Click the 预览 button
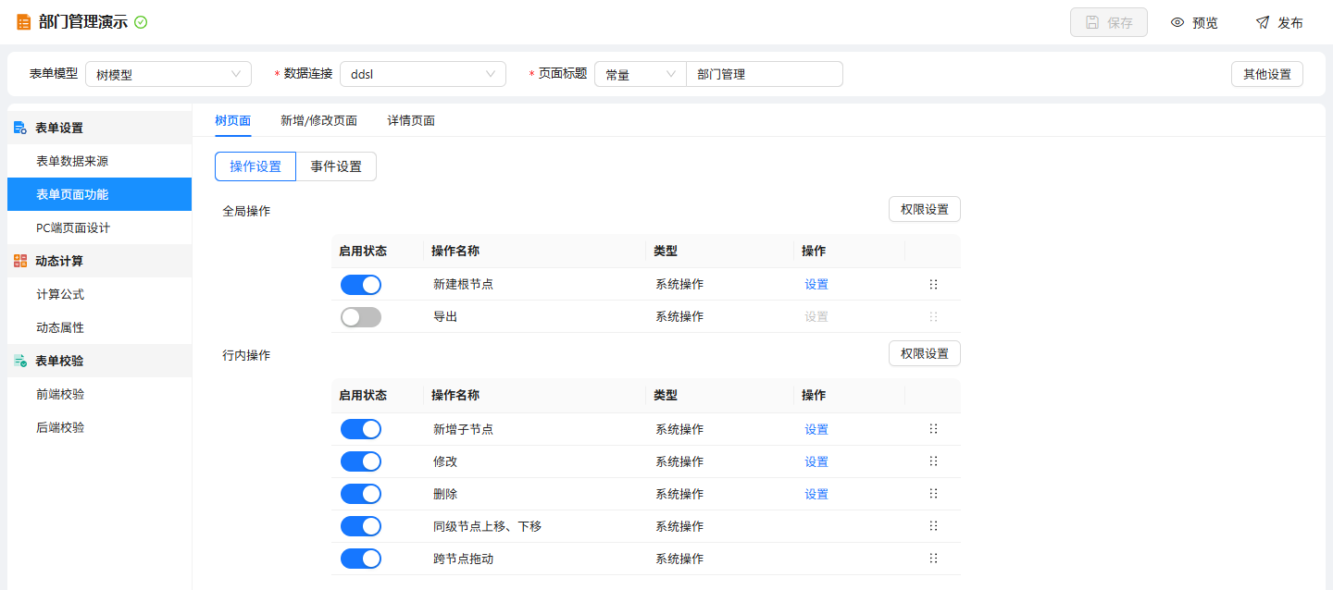 pyautogui.click(x=1194, y=22)
